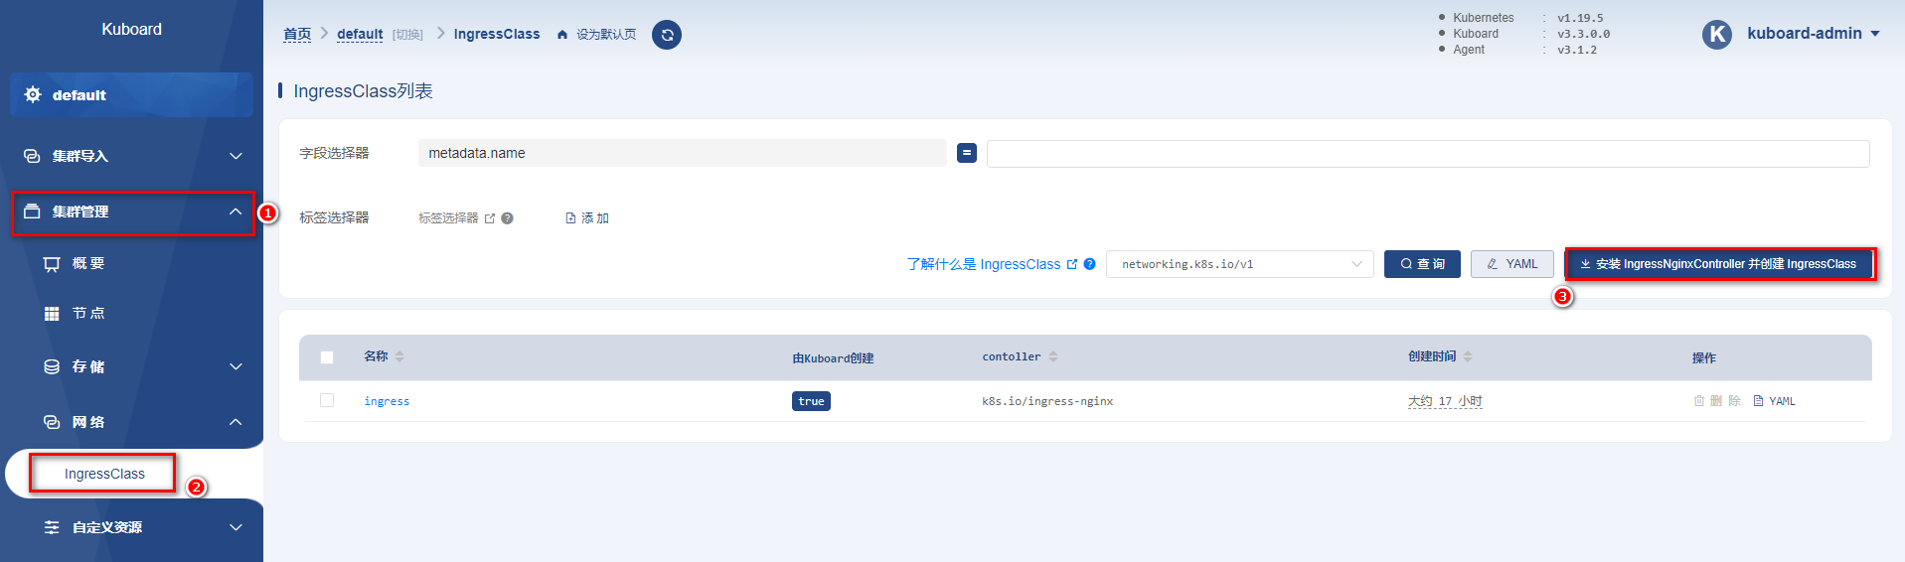1905x562 pixels.
Task: Click the default cluster gear icon in the sidebar
Action: [x=33, y=94]
